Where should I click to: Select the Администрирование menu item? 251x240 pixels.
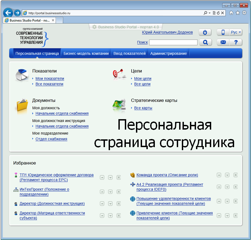[168, 53]
